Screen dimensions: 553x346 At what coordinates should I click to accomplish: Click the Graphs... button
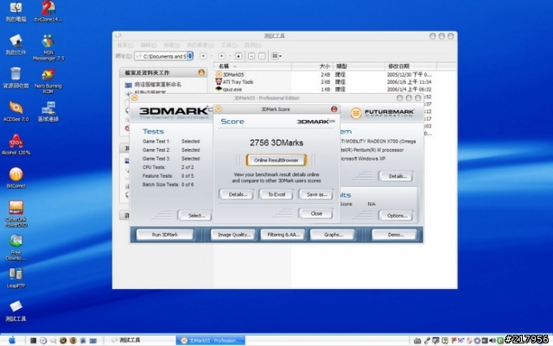pos(333,235)
